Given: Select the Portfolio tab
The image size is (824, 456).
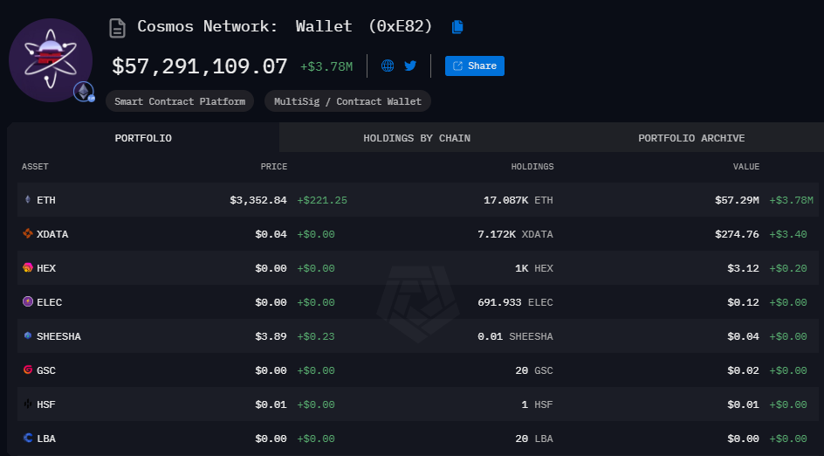Looking at the screenshot, I should [x=143, y=138].
